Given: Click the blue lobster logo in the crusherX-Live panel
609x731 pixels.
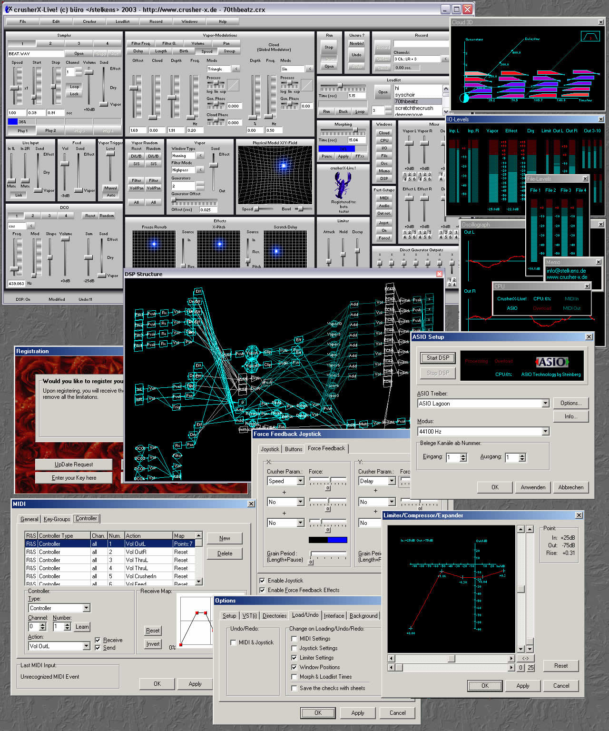Looking at the screenshot, I should [x=342, y=185].
